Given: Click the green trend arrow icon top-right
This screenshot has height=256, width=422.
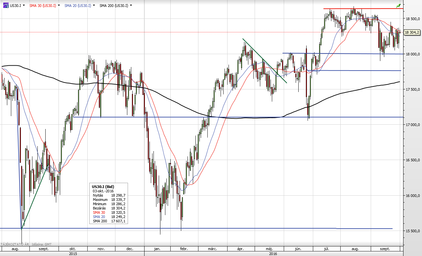Looking at the screenshot, I should tap(399, 6).
